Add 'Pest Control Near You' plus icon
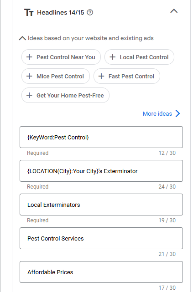This screenshot has height=292, width=193. pos(29,57)
